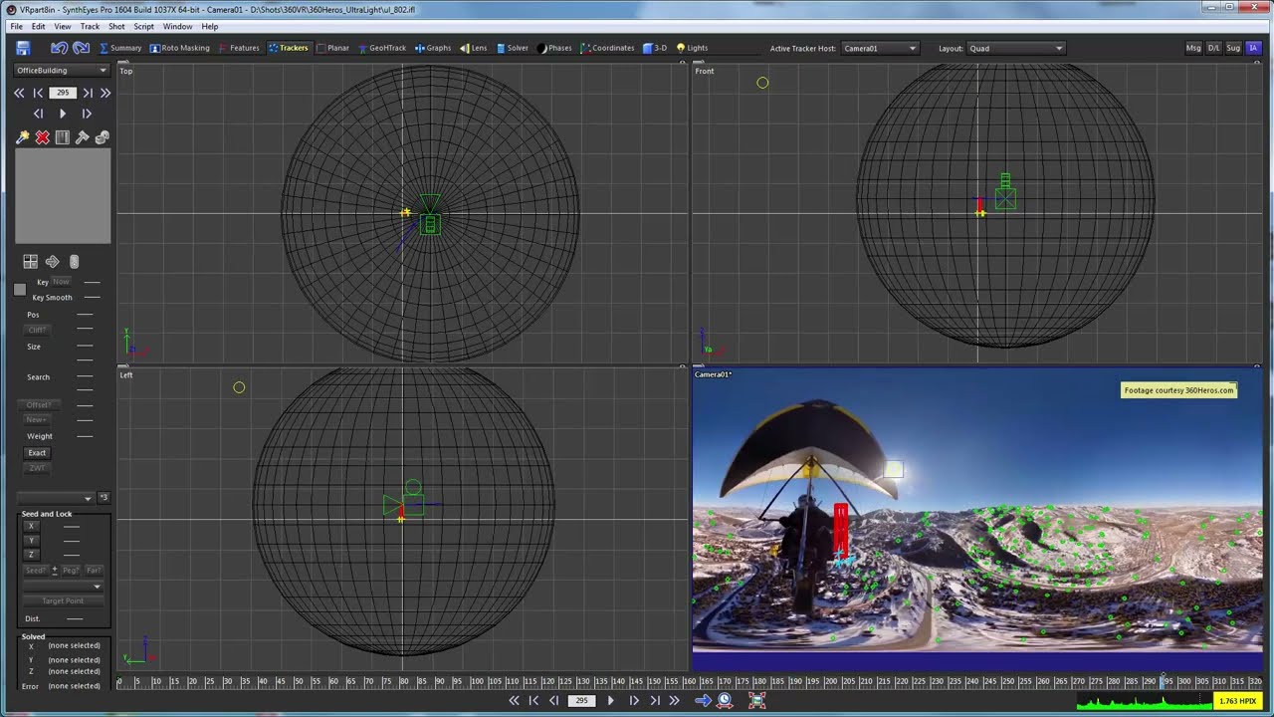Click the bottom play button

click(610, 700)
